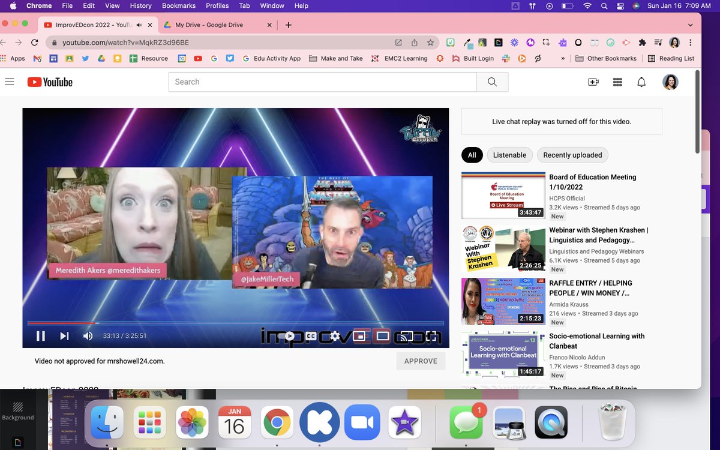Pause the YouTube video
Screen dimensions: 720x450
coord(41,336)
